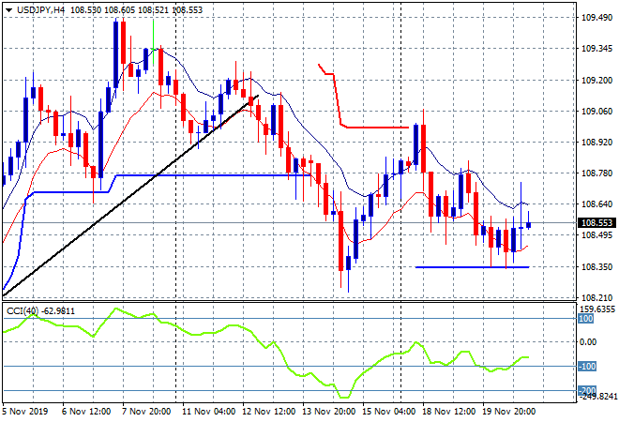Click the 108.780 price scale label
Viewport: 619px width, 422px height.
click(x=596, y=173)
